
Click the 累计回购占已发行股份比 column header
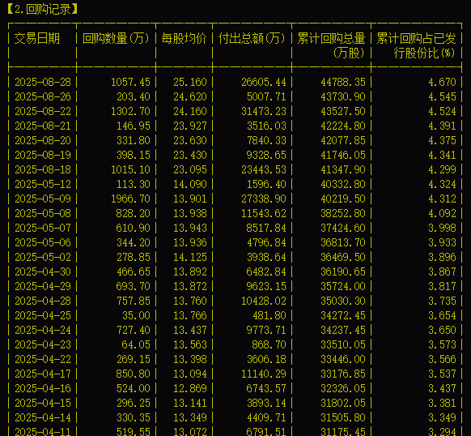416,45
